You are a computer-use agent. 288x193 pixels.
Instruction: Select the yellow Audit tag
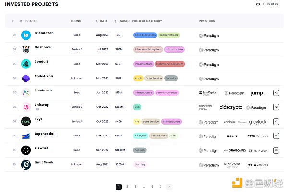click(138, 78)
